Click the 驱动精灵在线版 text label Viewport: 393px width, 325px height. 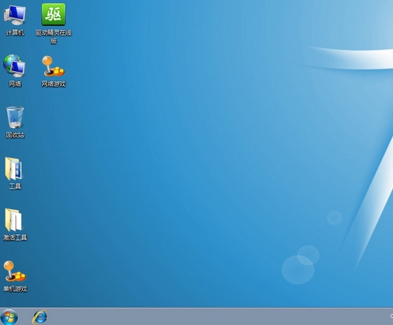pos(54,36)
